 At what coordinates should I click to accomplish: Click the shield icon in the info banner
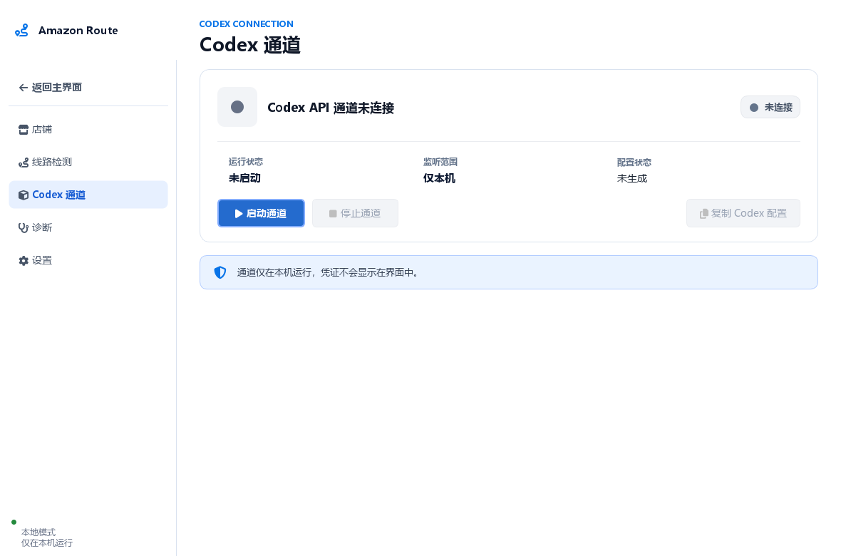coord(220,272)
